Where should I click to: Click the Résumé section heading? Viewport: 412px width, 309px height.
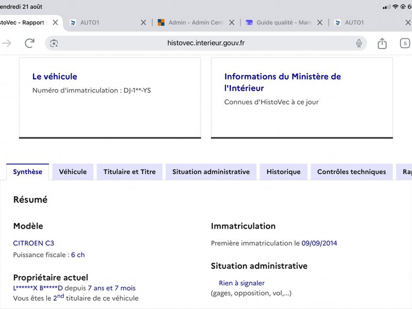pos(30,200)
